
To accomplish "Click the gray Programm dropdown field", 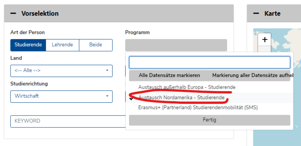I will pyautogui.click(x=176, y=45).
